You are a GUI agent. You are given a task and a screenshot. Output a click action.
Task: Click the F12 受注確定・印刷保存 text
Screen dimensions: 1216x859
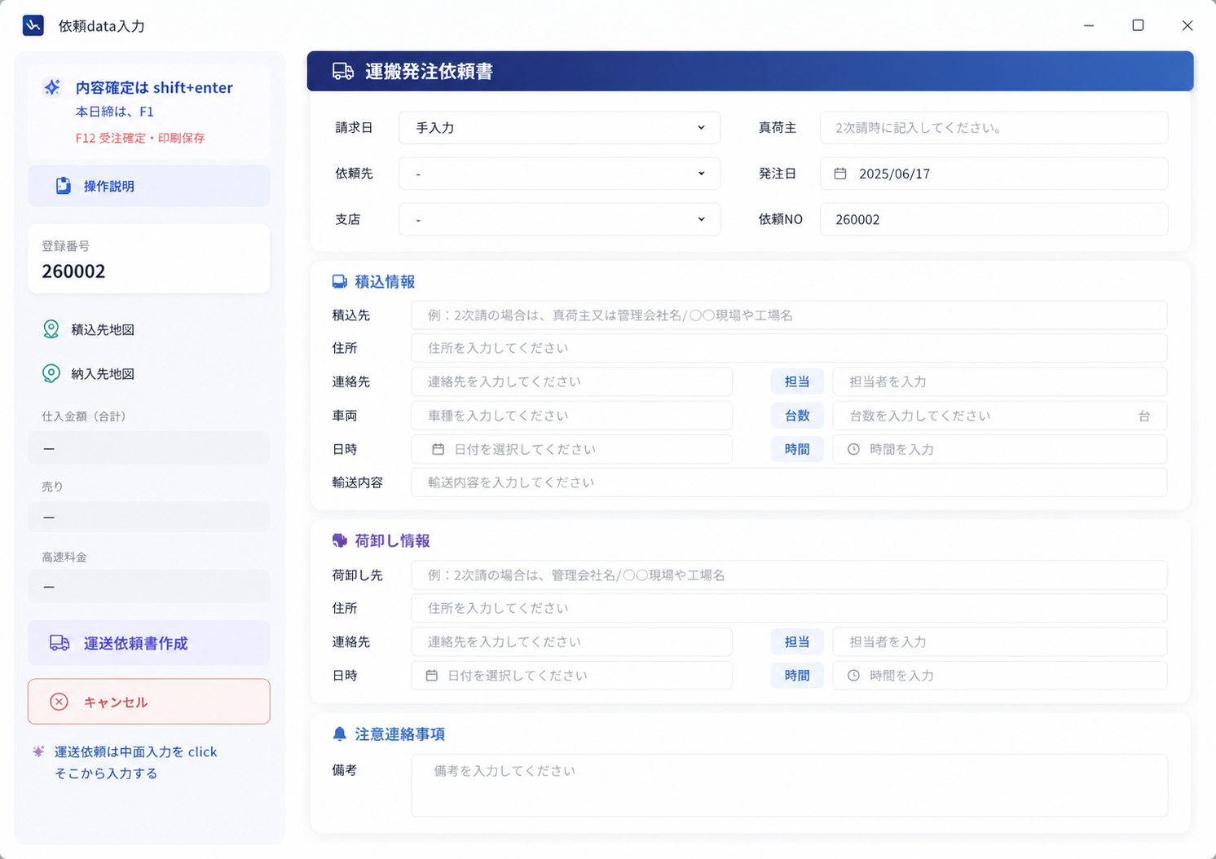pyautogui.click(x=140, y=139)
